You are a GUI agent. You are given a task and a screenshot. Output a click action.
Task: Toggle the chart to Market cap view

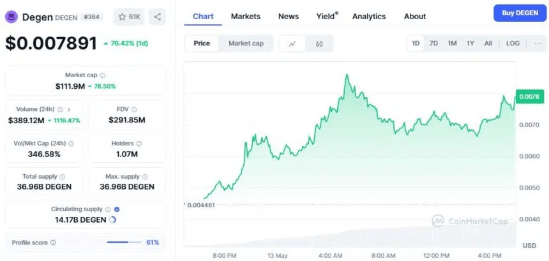[x=246, y=44]
